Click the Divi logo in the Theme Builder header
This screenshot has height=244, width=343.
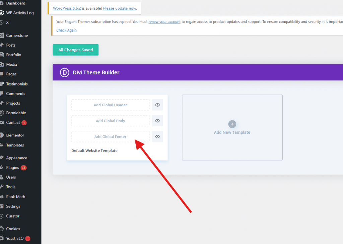(64, 72)
